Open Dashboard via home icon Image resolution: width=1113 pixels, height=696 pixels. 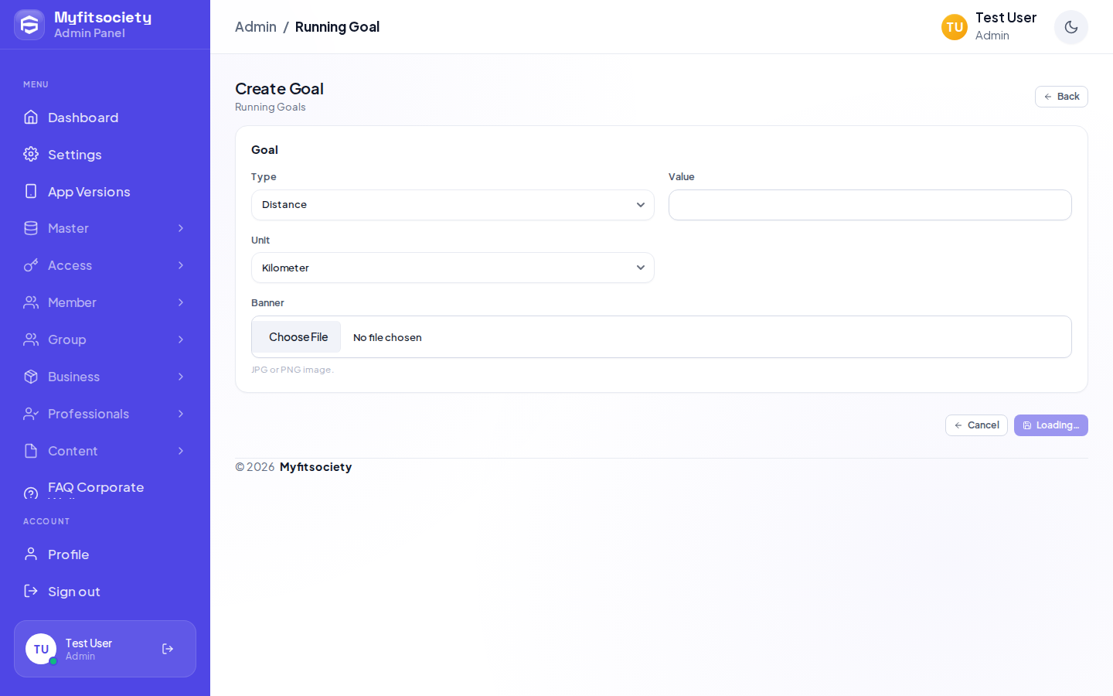[31, 117]
